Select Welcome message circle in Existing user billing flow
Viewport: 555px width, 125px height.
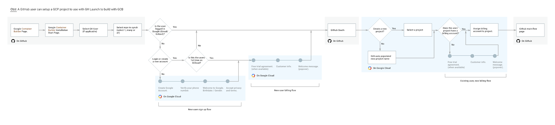click(x=495, y=56)
